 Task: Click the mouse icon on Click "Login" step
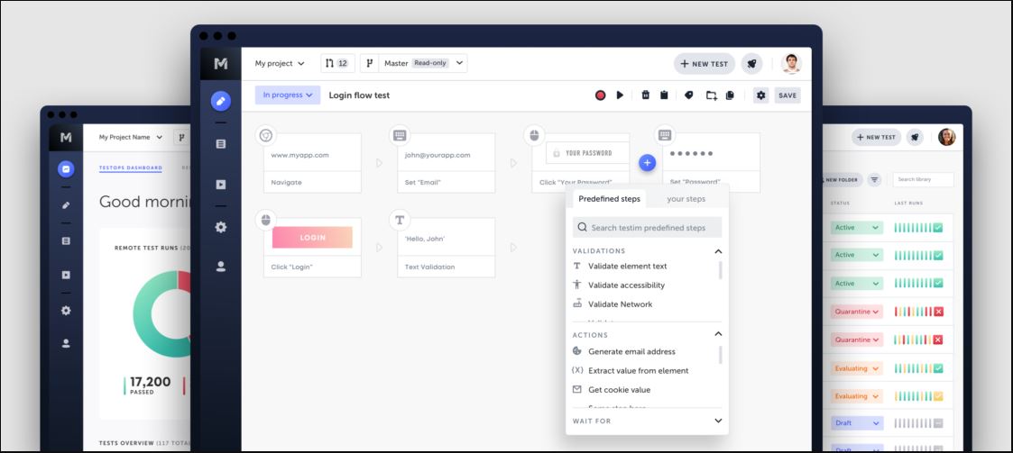pyautogui.click(x=265, y=220)
